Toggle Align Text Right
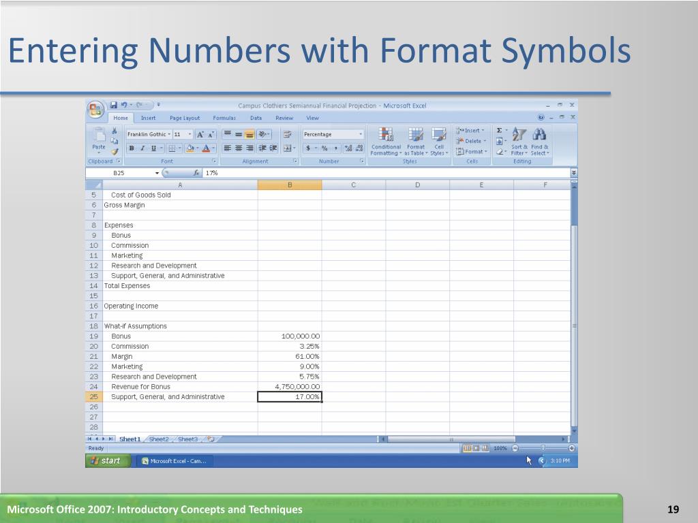This screenshot has height=523, width=698. [x=249, y=148]
